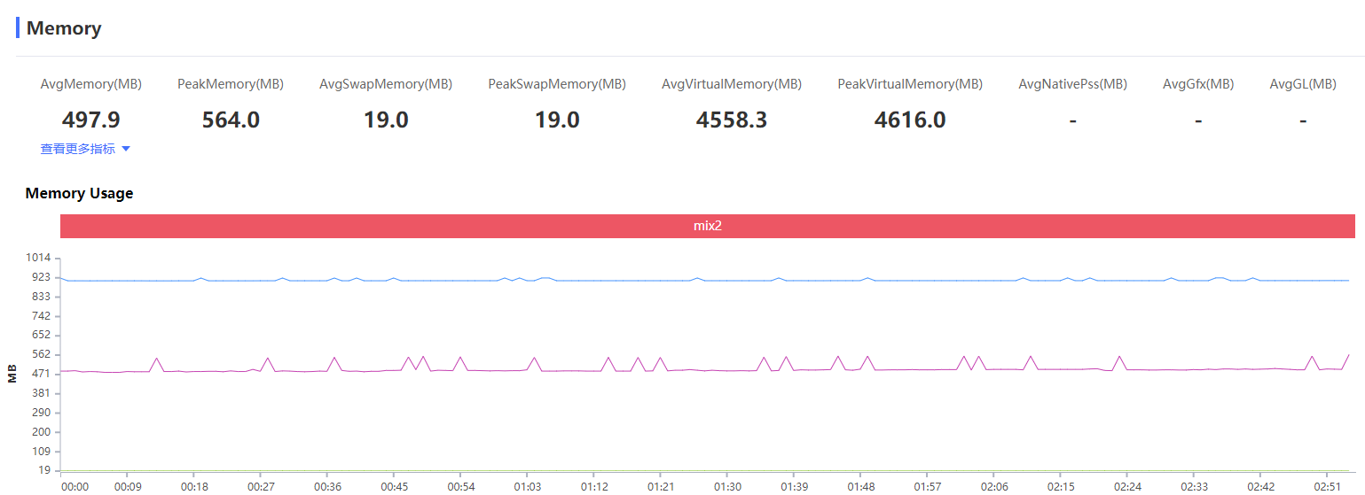
Task: Select the 00:00 time axis marker
Action: pyautogui.click(x=75, y=486)
